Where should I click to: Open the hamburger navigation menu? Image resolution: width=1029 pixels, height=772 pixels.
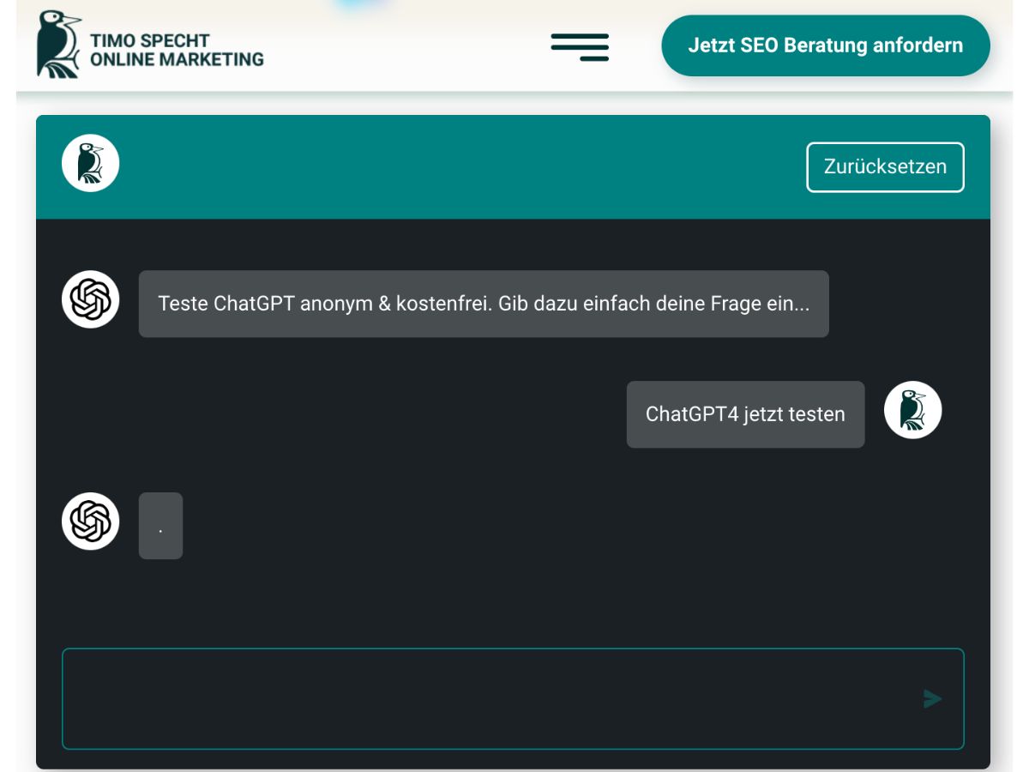pos(580,47)
